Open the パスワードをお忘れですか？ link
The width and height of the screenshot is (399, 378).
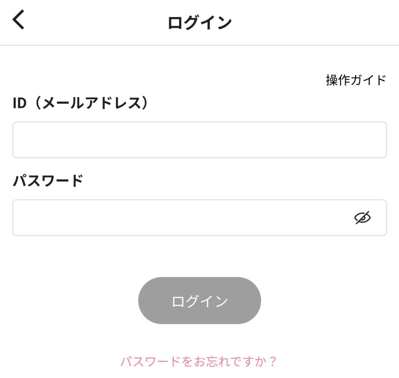(199, 361)
